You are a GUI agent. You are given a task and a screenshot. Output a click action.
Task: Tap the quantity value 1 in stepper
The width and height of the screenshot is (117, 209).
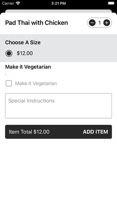click(x=99, y=23)
